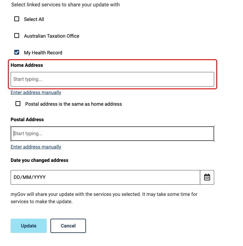Viewport: 243px width, 246px height.
Task: Select the 'My Health Record' label text
Action: coord(43,53)
